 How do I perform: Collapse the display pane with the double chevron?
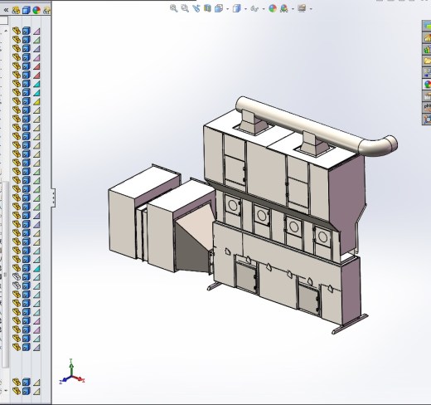[x=6, y=10]
